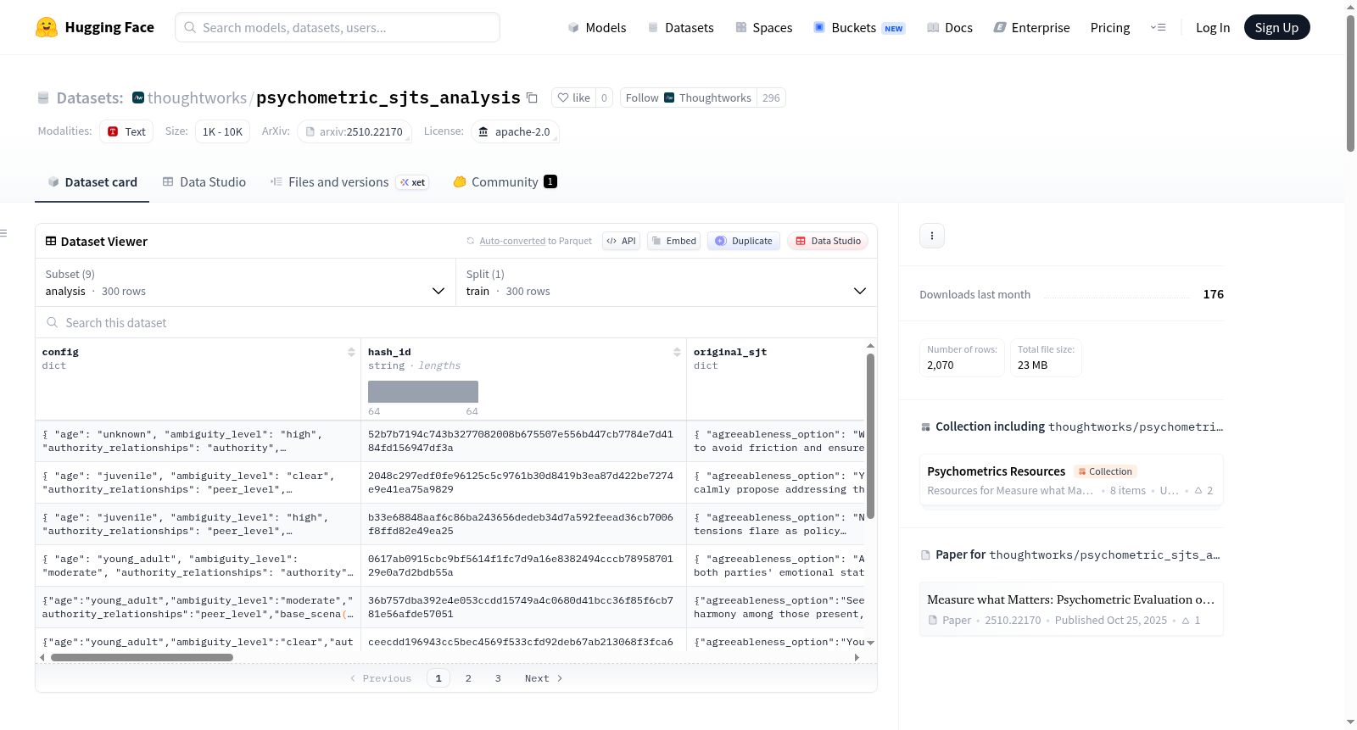
Task: Open the Files and versions tab
Action: [x=349, y=182]
